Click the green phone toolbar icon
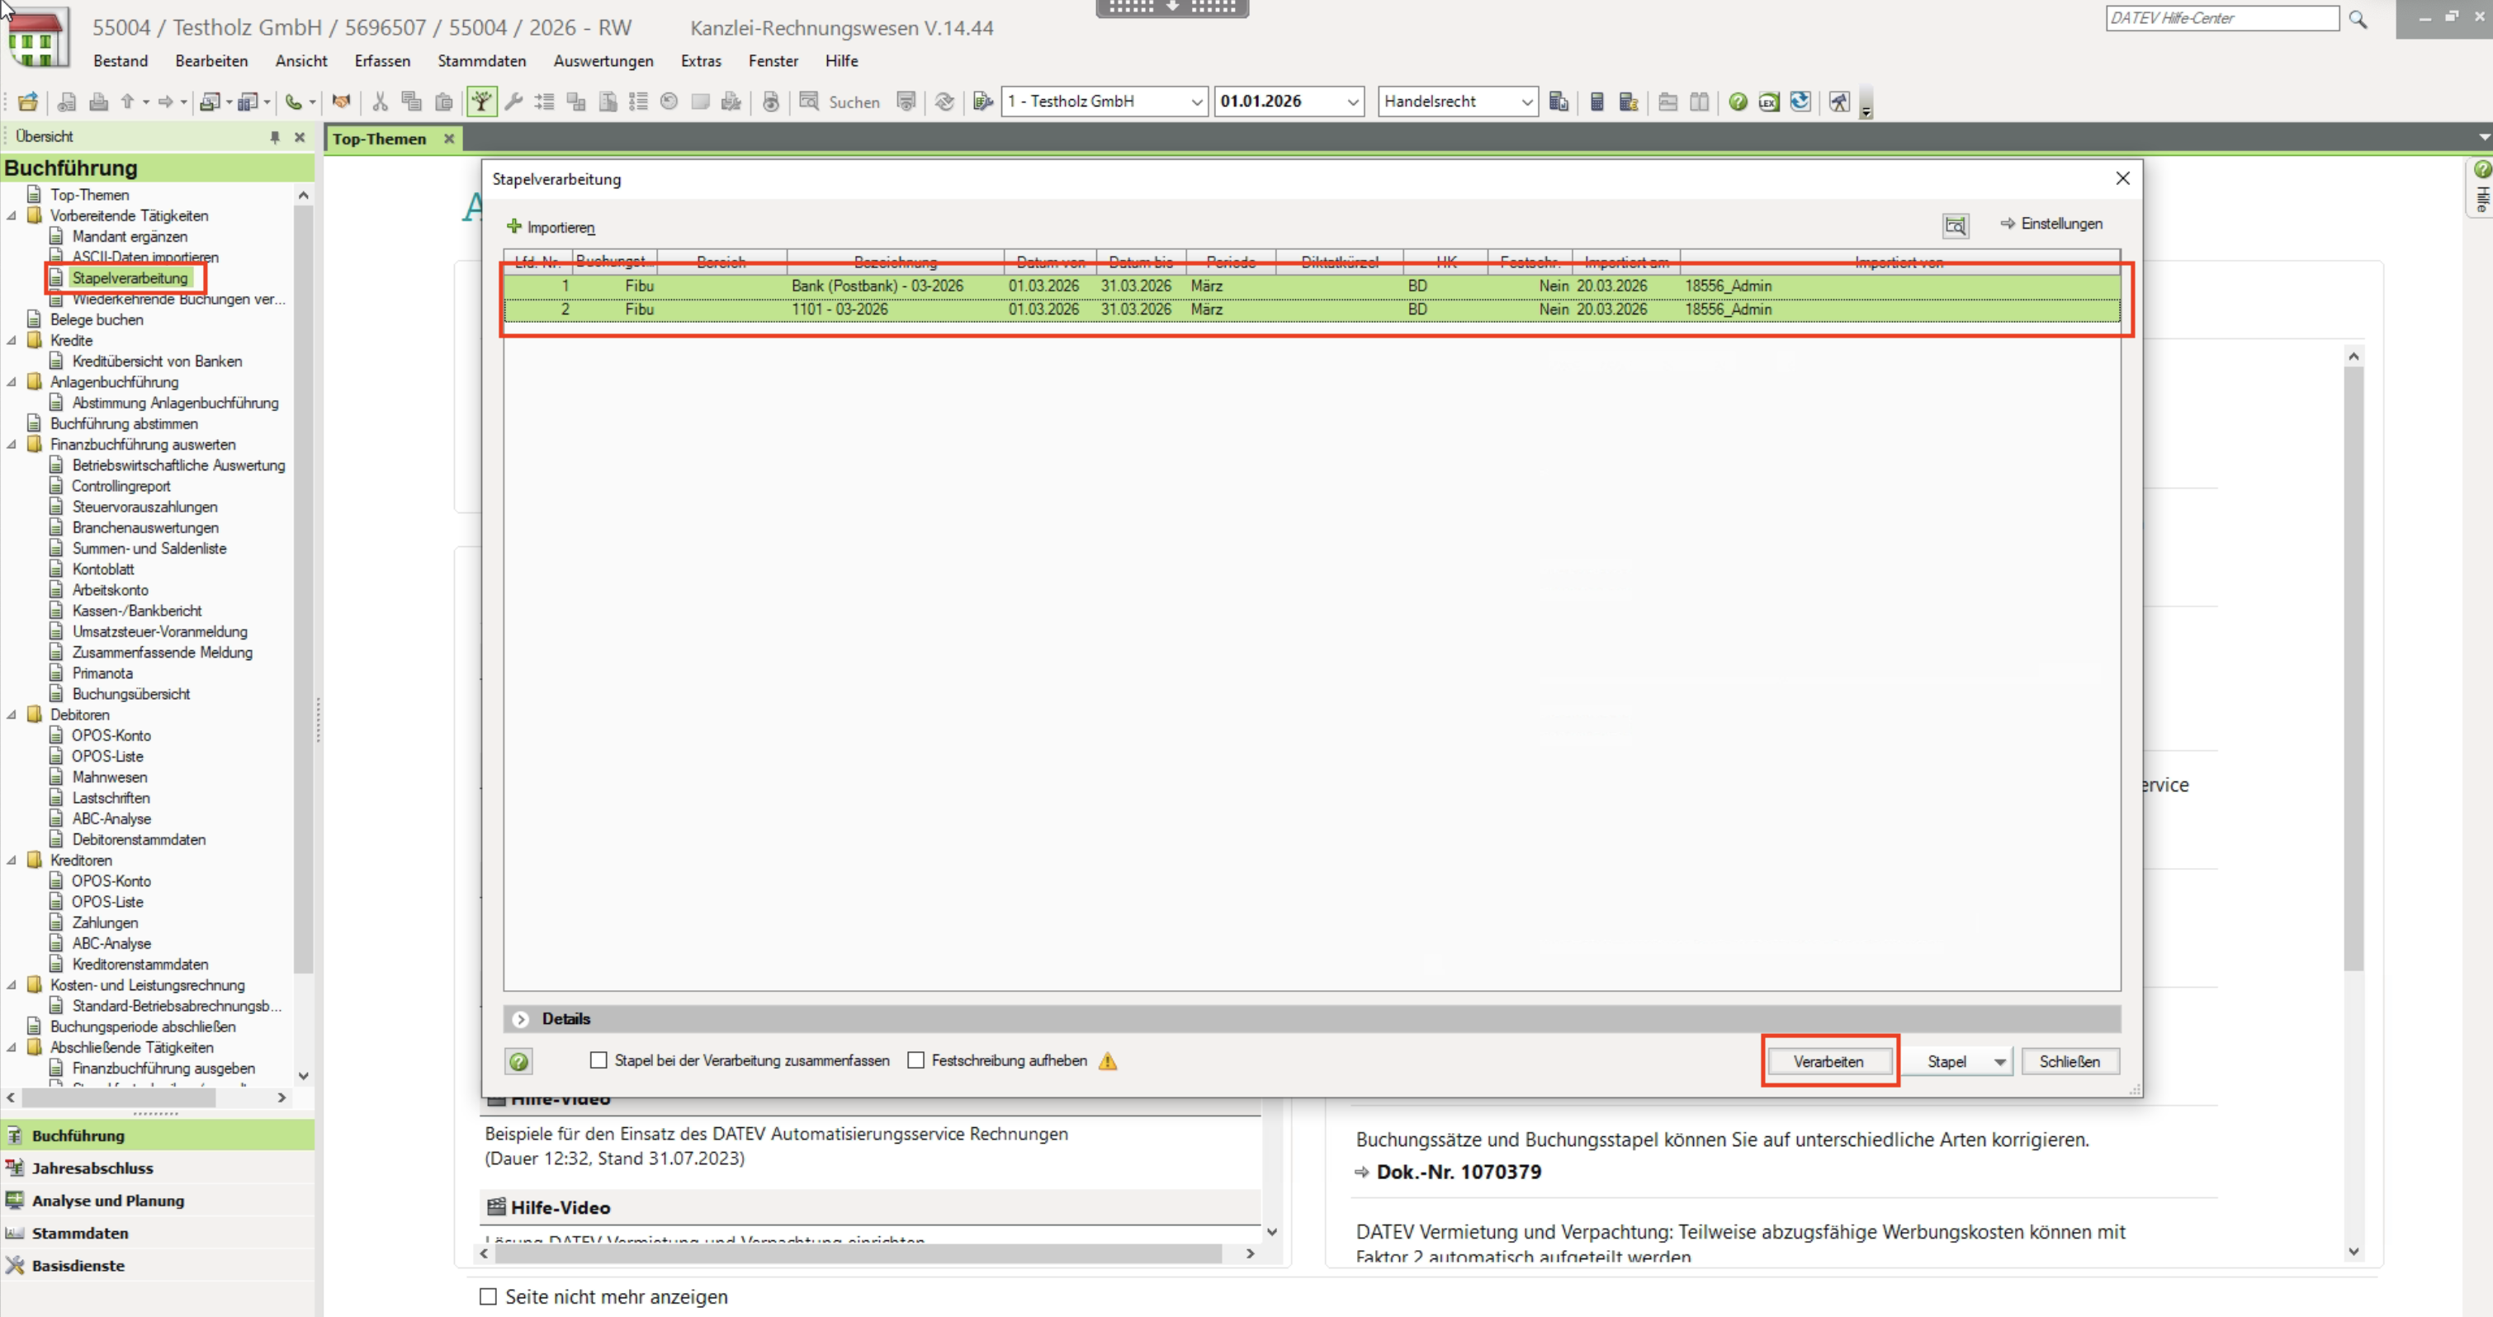 [294, 101]
